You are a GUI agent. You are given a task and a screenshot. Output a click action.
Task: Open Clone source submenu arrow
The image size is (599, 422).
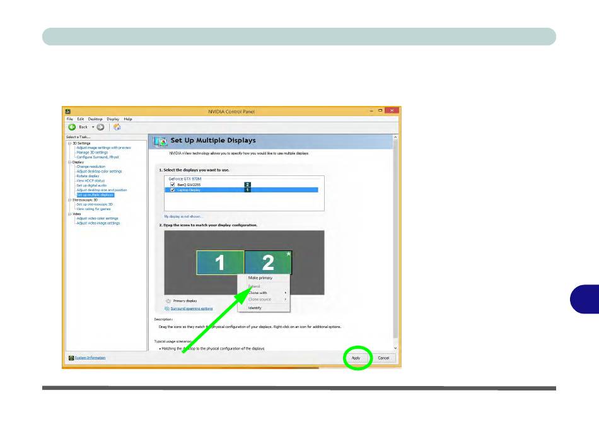click(x=286, y=299)
